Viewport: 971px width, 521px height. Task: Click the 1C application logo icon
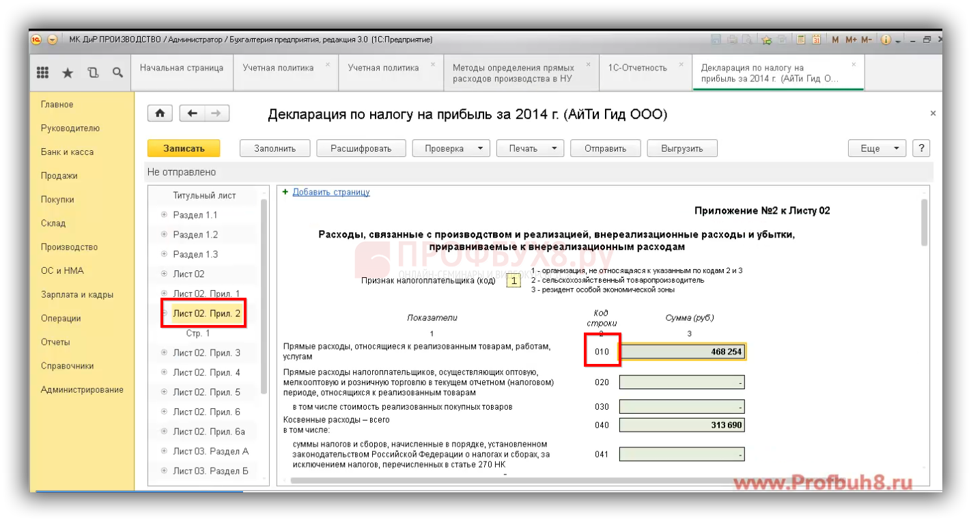click(37, 40)
